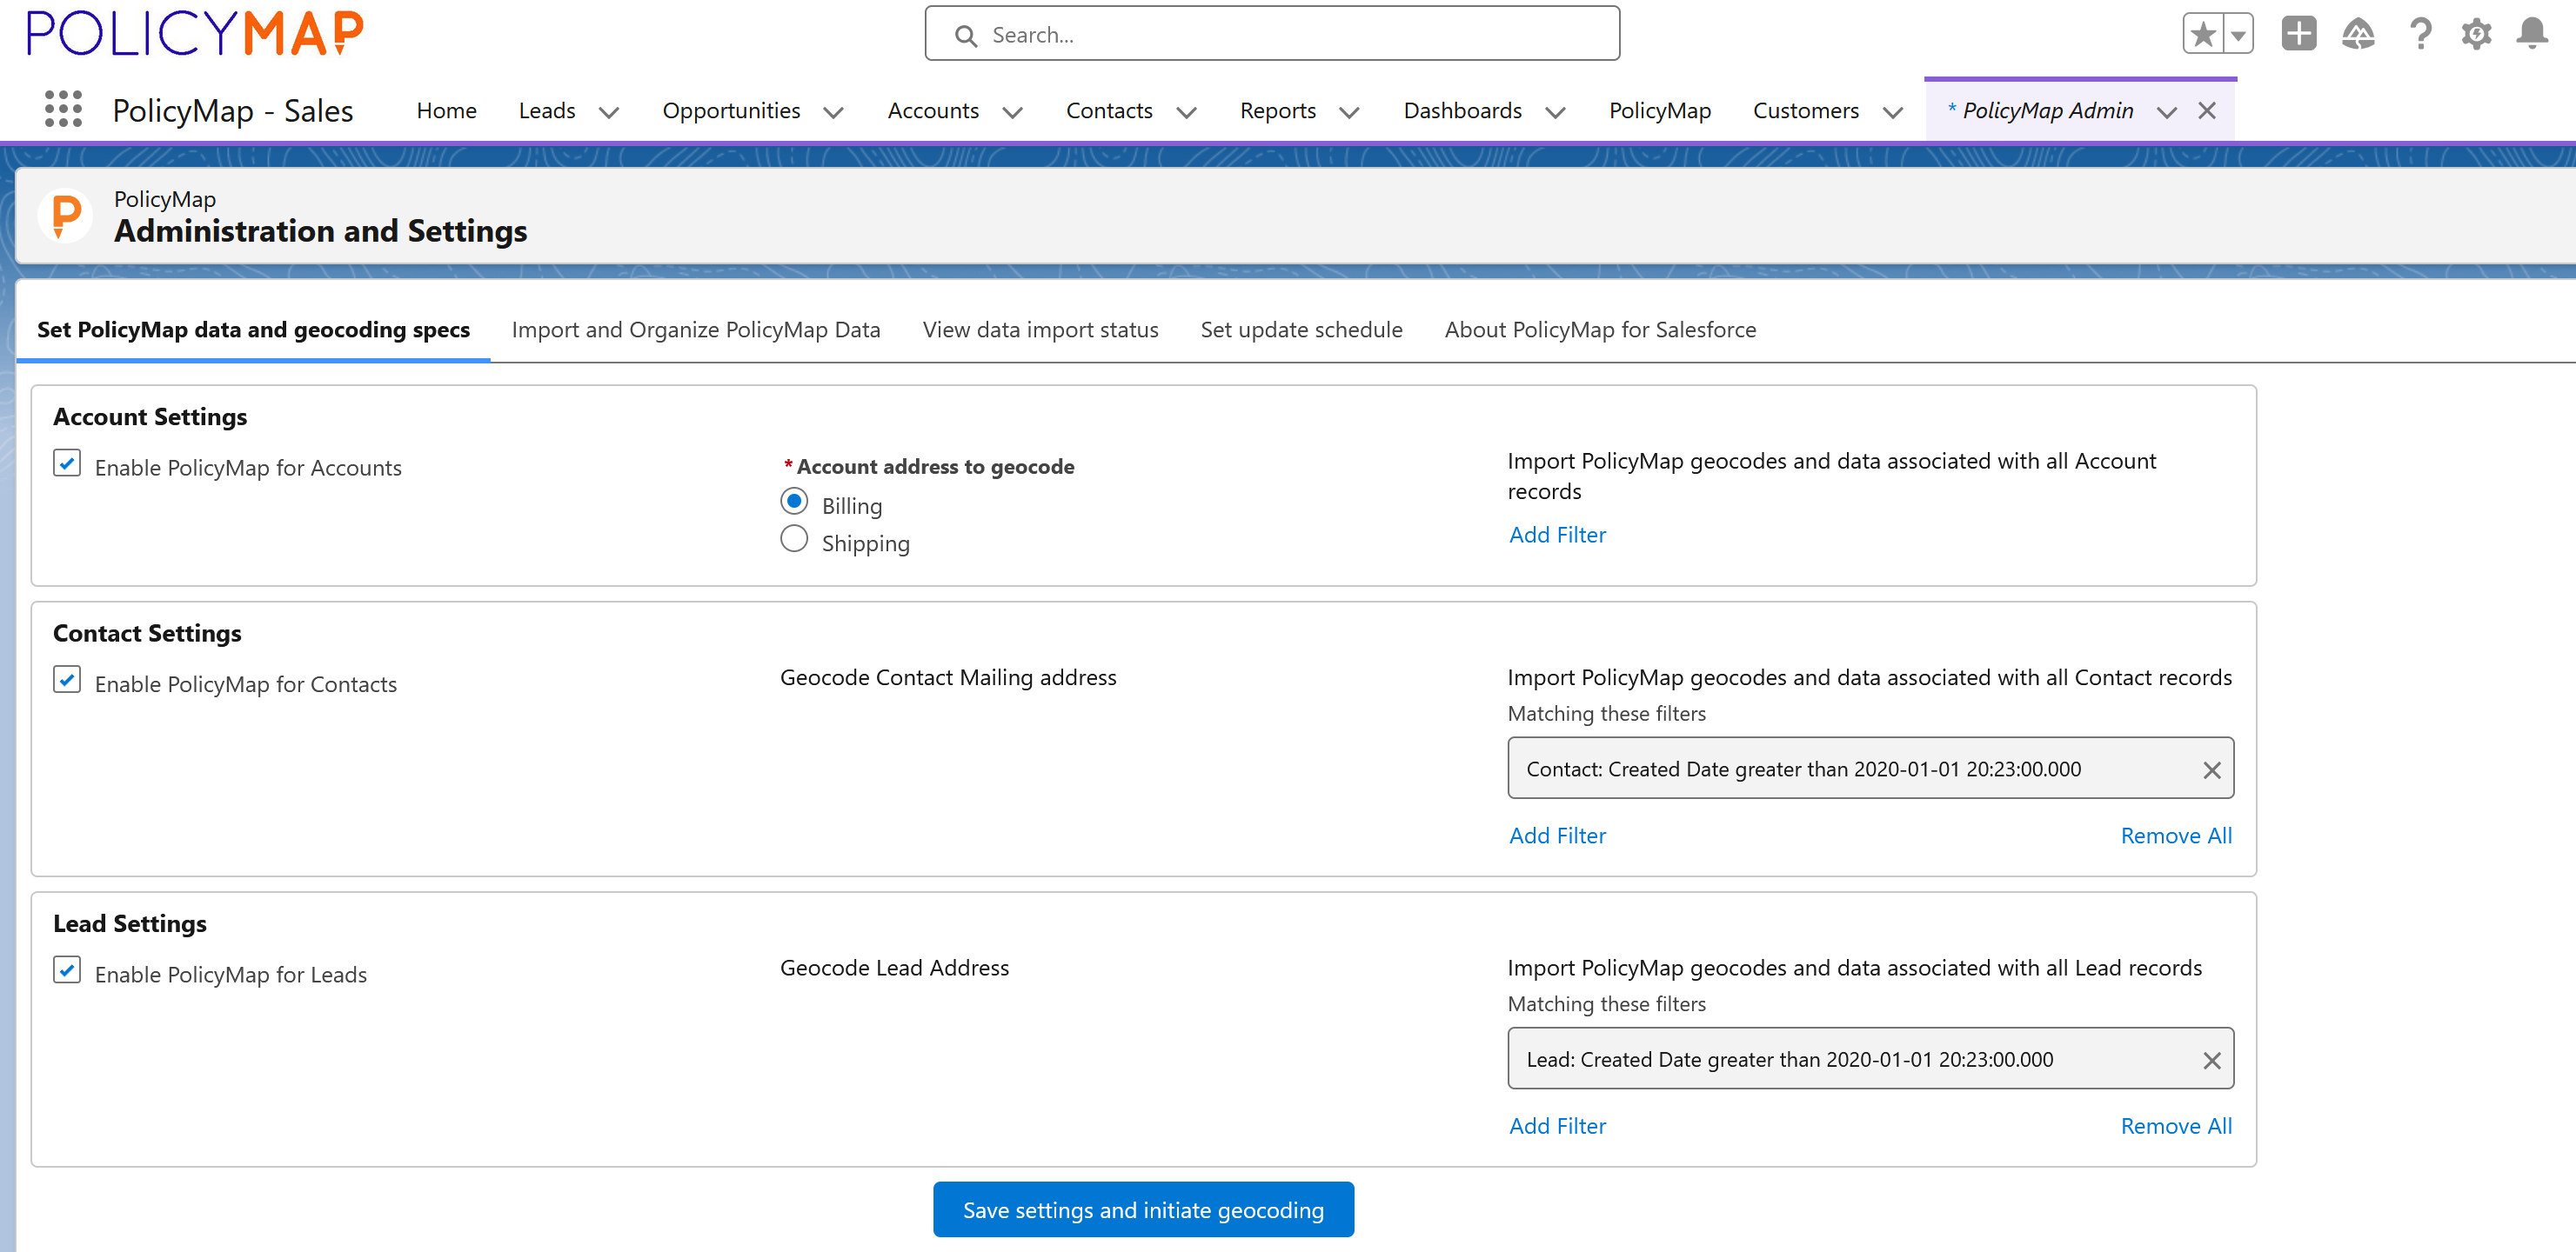
Task: Select the Shipping address radio button
Action: coord(794,540)
